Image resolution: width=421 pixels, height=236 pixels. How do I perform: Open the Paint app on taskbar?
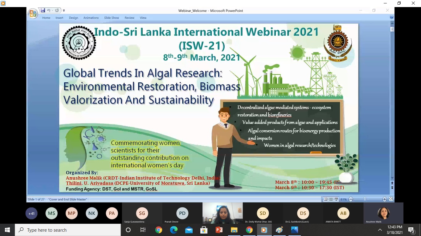[279, 230]
